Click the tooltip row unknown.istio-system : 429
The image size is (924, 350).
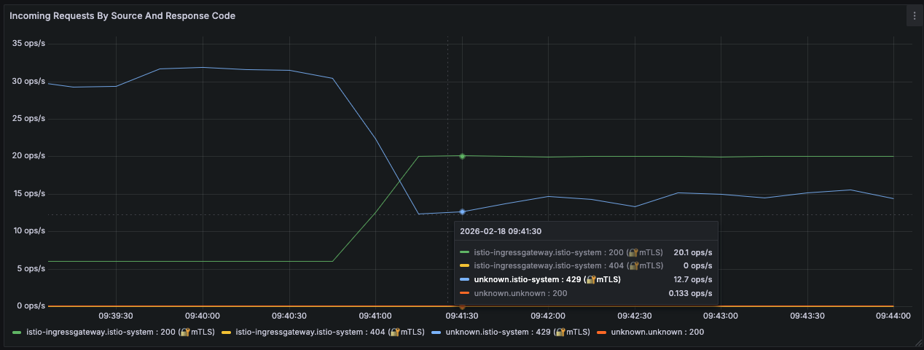click(586, 279)
